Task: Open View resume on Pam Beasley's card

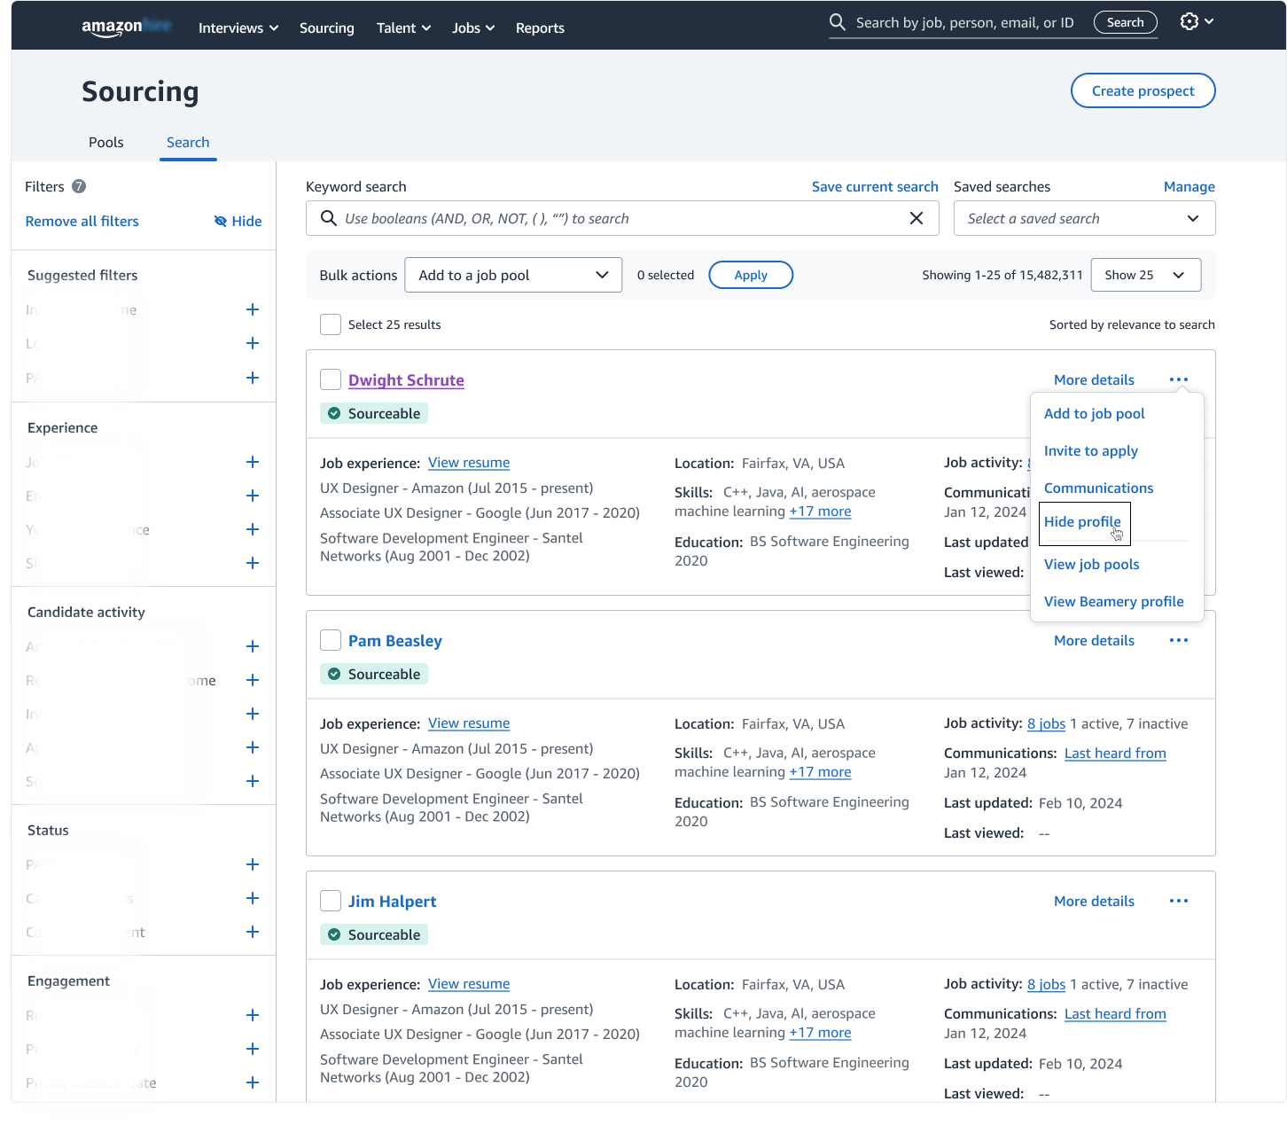Action: 469,723
